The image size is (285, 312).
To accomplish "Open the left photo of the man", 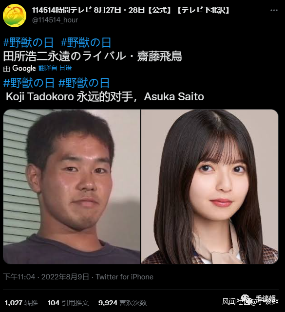I will point(72,186).
